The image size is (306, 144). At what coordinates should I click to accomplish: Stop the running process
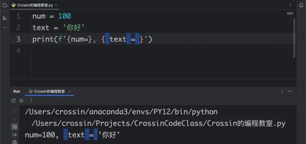pos(21,100)
